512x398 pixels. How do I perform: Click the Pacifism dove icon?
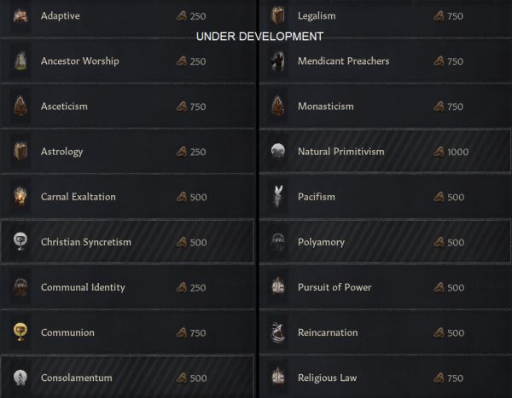click(277, 196)
